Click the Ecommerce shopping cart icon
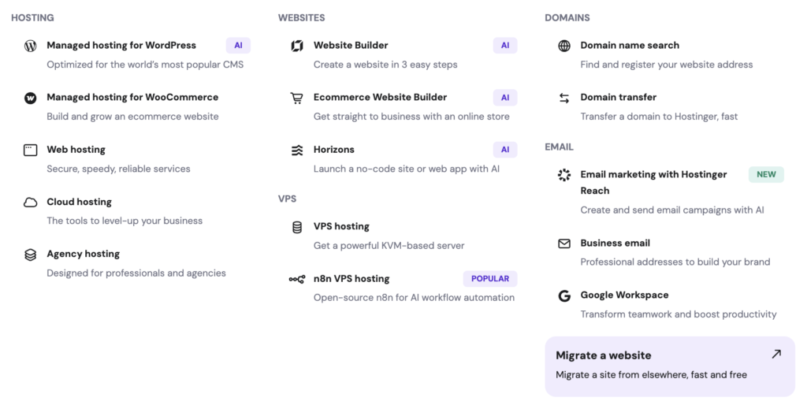The height and width of the screenshot is (405, 807). [x=297, y=98]
